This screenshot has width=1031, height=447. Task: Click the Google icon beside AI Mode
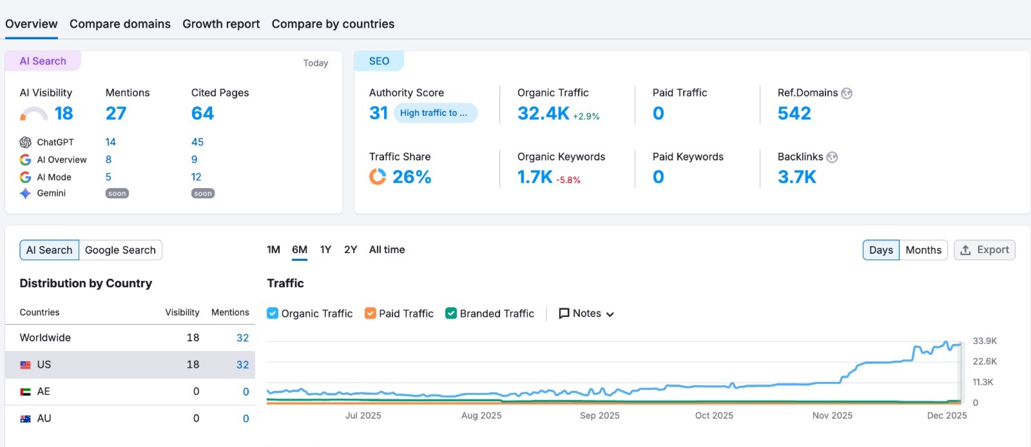pyautogui.click(x=25, y=177)
